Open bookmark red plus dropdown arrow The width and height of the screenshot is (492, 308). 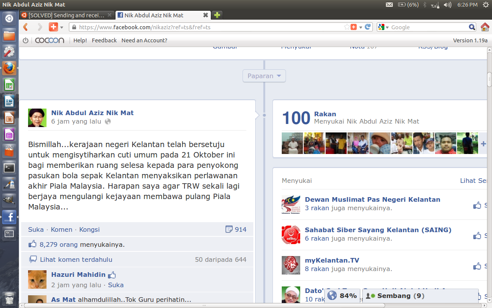tap(361, 27)
